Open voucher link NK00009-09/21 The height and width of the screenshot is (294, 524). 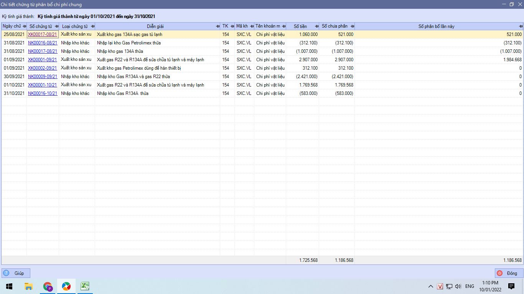(43, 77)
